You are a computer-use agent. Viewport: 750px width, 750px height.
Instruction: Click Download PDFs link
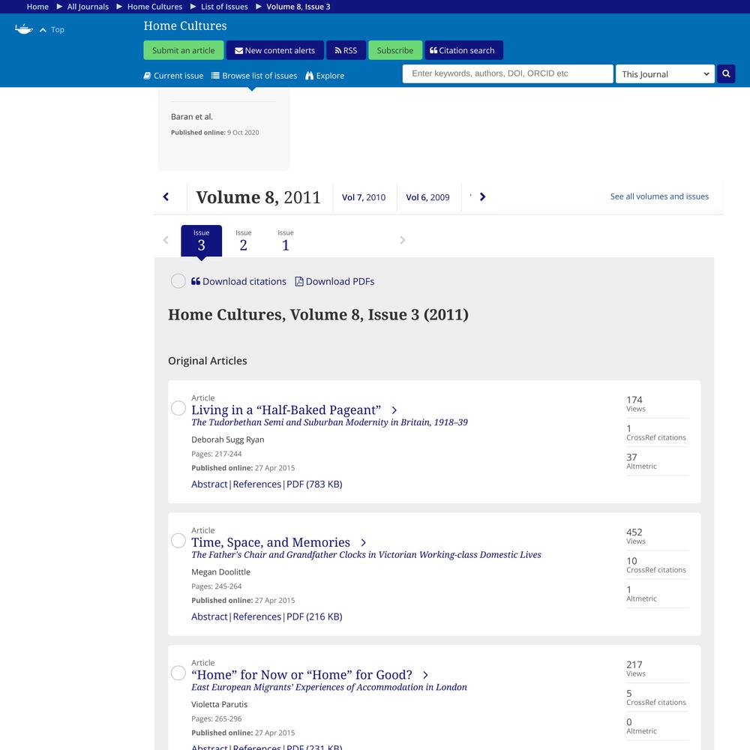point(334,281)
